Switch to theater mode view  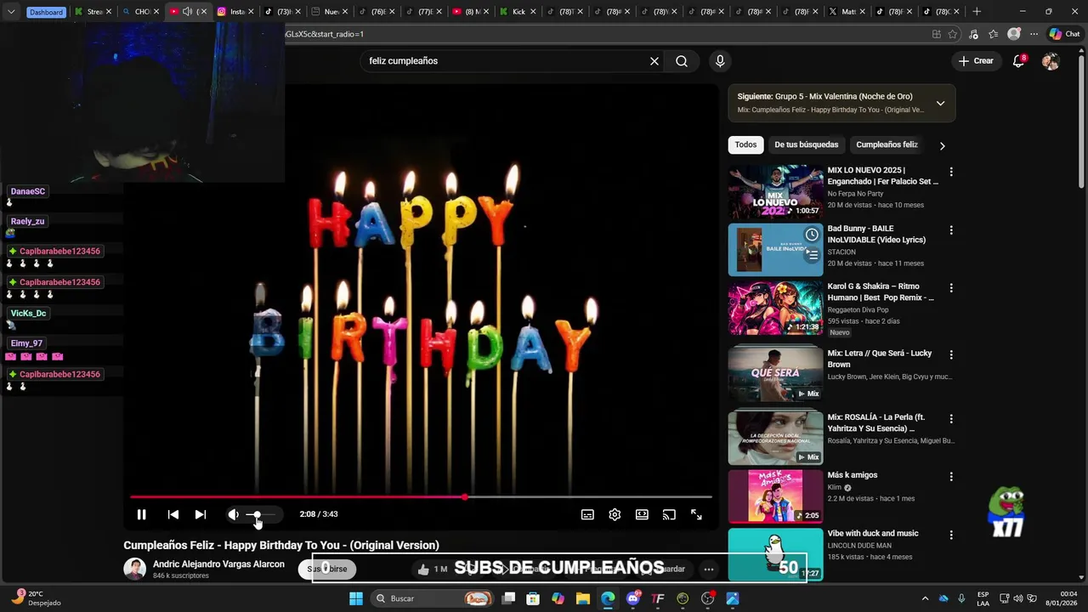coord(642,514)
